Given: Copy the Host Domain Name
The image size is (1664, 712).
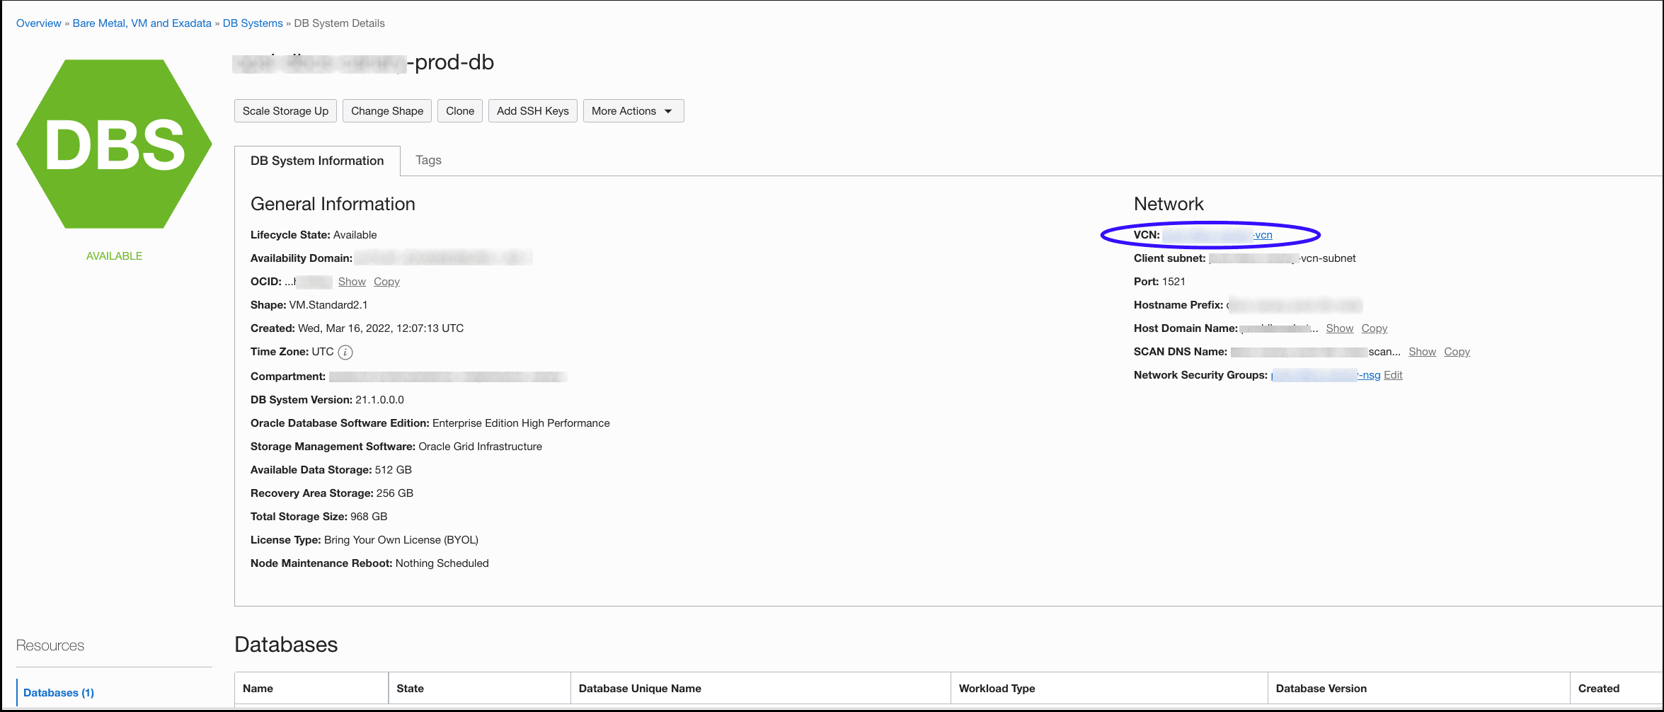Looking at the screenshot, I should [x=1374, y=328].
